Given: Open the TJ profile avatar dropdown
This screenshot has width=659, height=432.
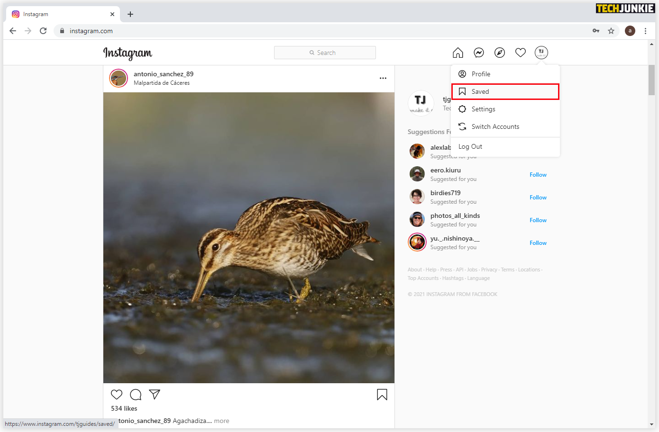Looking at the screenshot, I should pyautogui.click(x=541, y=53).
